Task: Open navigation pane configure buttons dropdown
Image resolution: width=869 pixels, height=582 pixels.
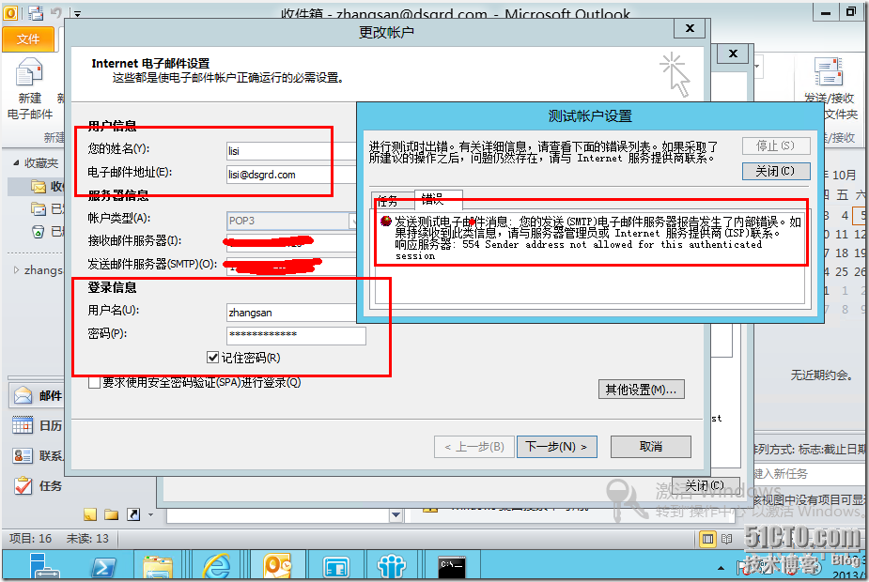Action: (150, 515)
